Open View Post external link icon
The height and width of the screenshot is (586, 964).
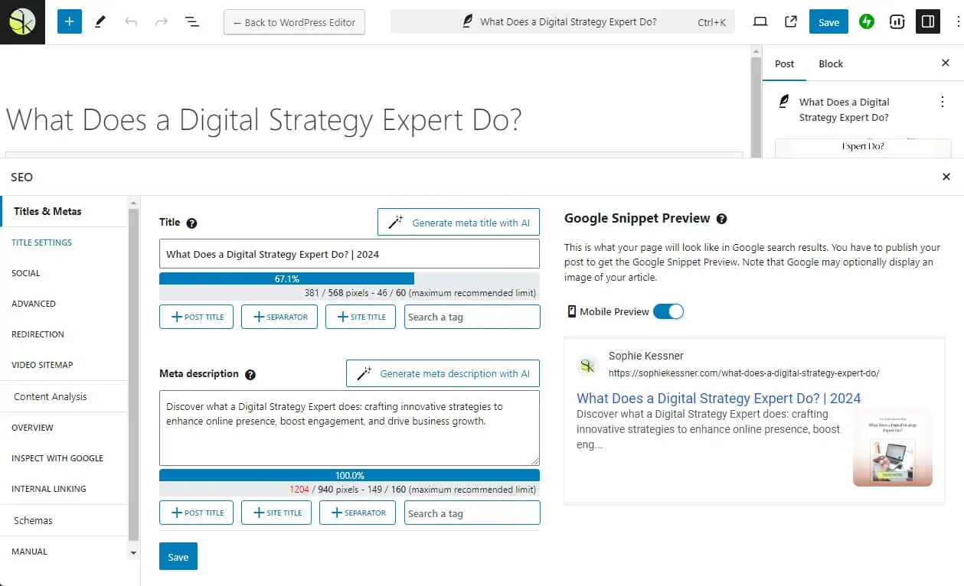click(x=791, y=22)
